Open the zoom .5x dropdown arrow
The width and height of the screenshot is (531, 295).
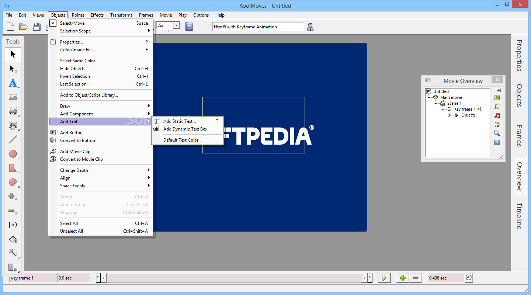click(x=176, y=25)
